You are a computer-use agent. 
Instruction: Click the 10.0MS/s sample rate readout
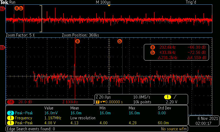pyautogui.click(x=142, y=97)
